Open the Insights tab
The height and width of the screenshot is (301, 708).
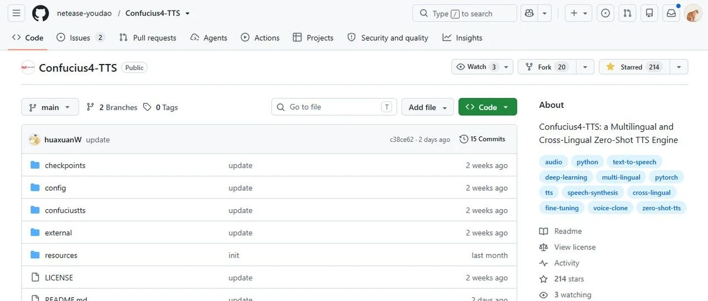(462, 38)
